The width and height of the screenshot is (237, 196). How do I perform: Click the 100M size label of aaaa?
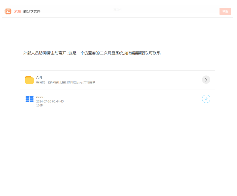pos(40,105)
